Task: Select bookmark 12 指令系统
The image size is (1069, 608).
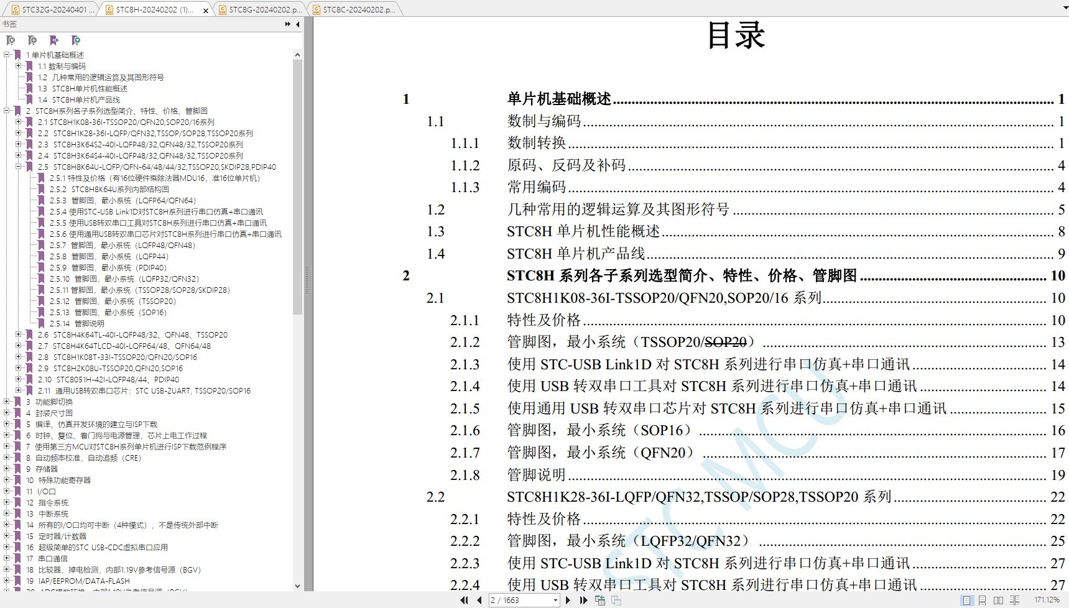Action: (x=47, y=503)
